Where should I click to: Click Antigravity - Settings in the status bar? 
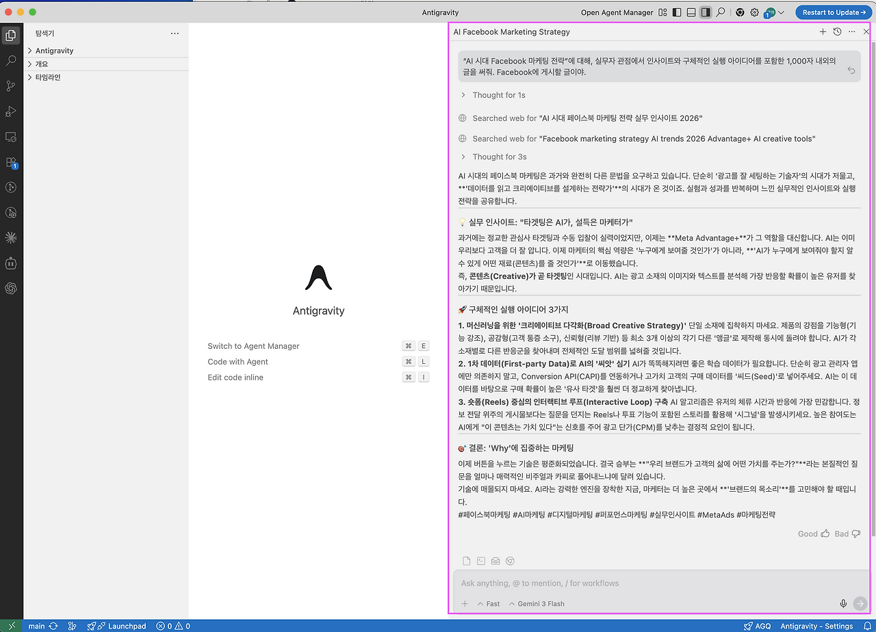(816, 626)
